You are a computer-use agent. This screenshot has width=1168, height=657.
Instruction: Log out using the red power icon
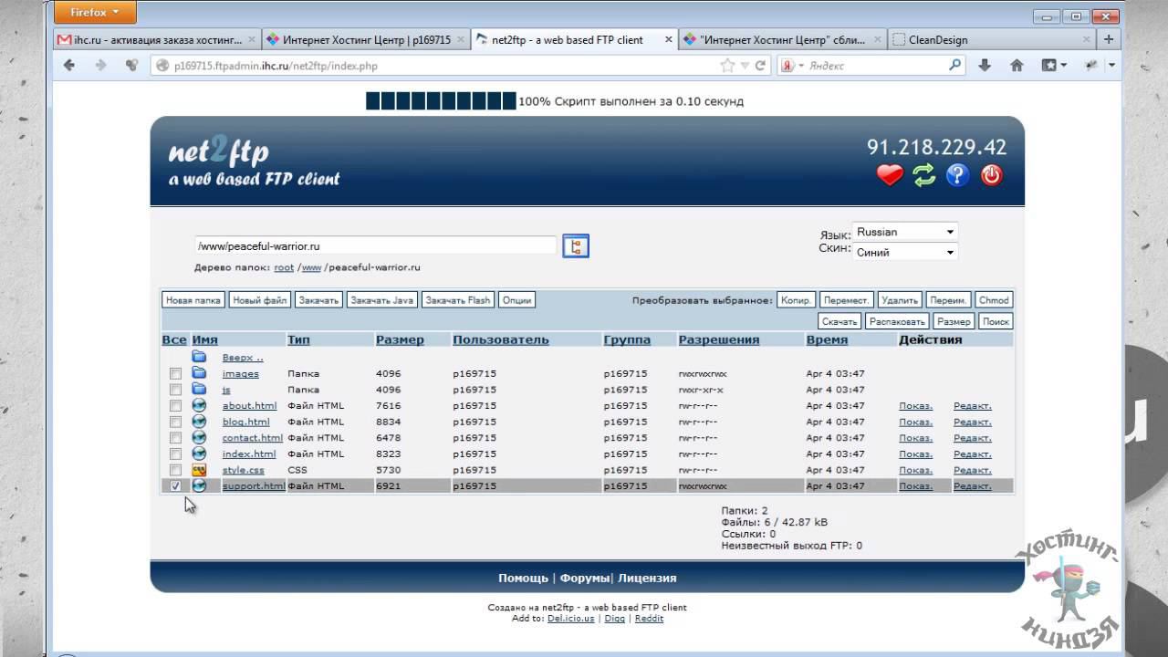coord(992,175)
